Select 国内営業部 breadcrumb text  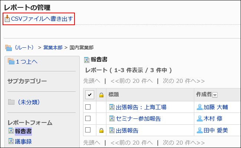82,47
